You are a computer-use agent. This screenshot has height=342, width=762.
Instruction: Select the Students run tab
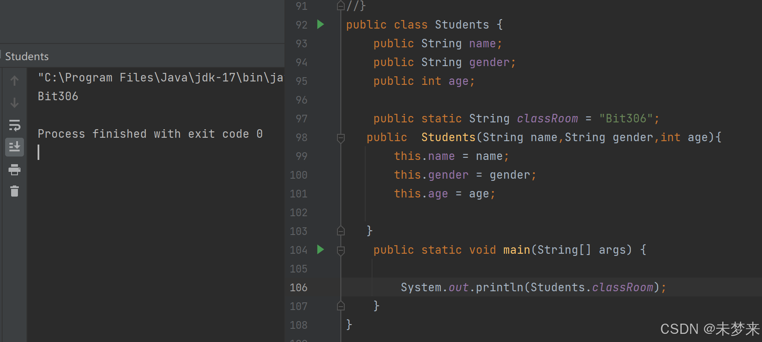[x=27, y=56]
